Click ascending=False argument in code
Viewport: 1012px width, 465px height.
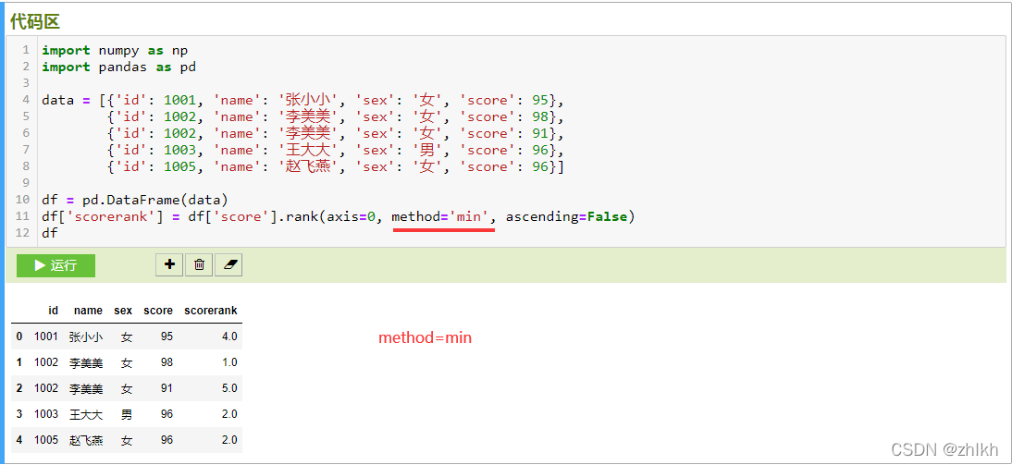click(566, 216)
